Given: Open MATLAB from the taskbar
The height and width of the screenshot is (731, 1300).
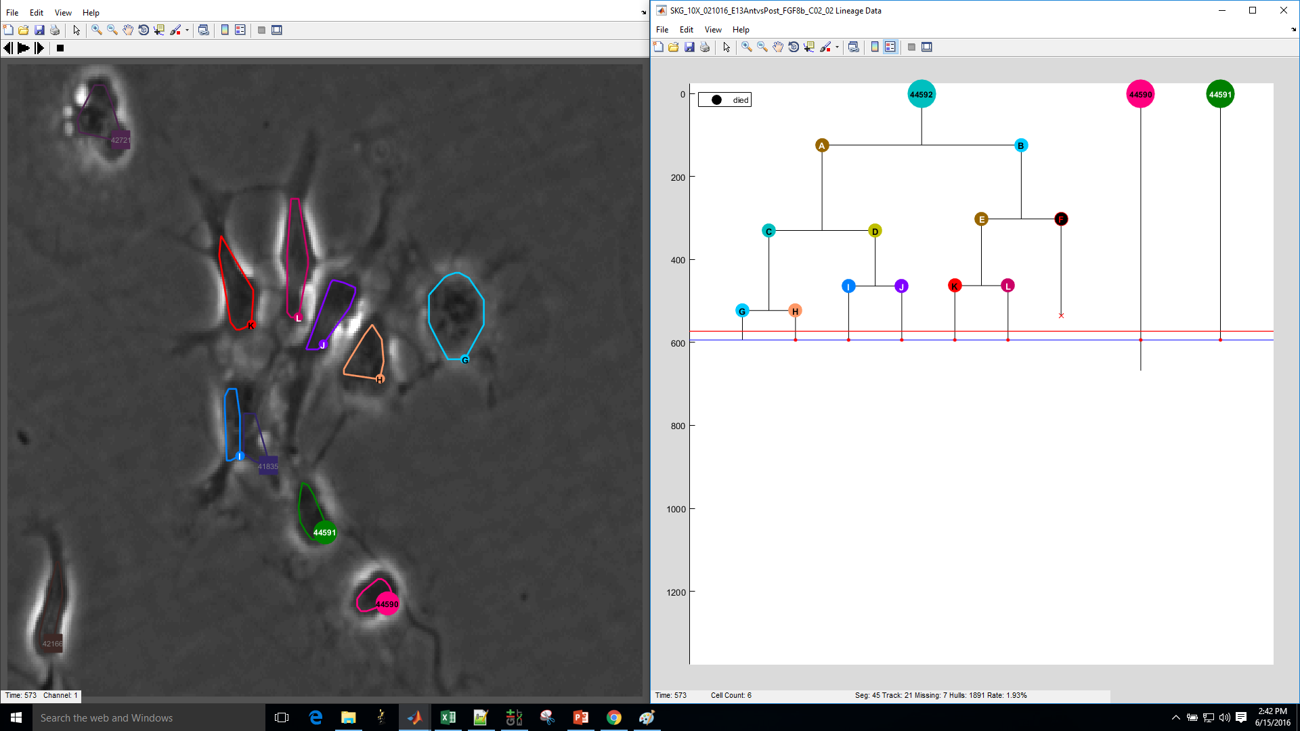Looking at the screenshot, I should [414, 717].
